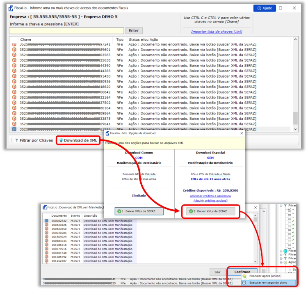The width and height of the screenshot is (308, 291).
Task: Click icon of document 001869029 row
Action: point(47,237)
